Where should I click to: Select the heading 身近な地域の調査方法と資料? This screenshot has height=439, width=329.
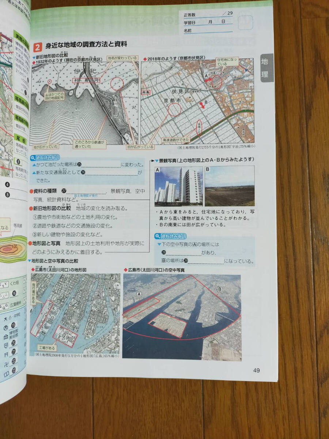point(86,45)
